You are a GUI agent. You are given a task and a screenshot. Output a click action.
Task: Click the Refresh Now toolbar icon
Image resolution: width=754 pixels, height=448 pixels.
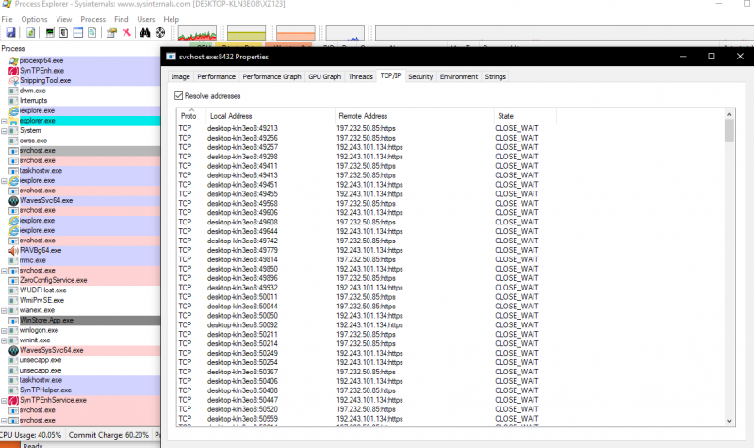pyautogui.click(x=30, y=33)
